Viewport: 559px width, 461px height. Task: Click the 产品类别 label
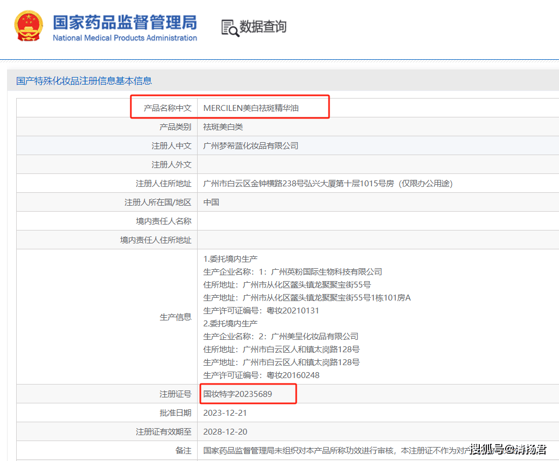[x=176, y=127]
